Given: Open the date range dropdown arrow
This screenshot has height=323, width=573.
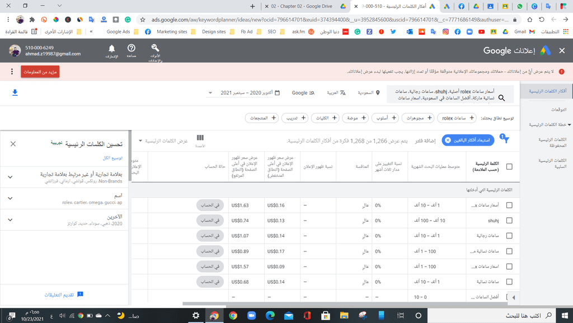Looking at the screenshot, I should (210, 93).
